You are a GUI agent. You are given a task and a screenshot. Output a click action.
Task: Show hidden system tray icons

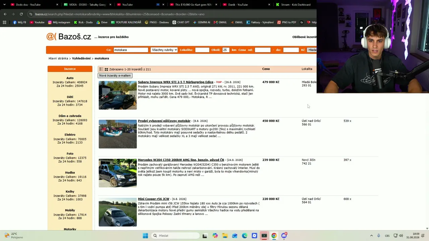point(371,236)
